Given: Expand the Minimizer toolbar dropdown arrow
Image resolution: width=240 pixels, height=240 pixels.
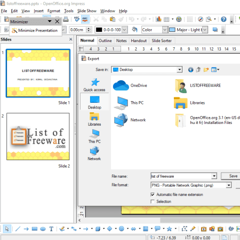Looking at the screenshot, I should 50,21.
